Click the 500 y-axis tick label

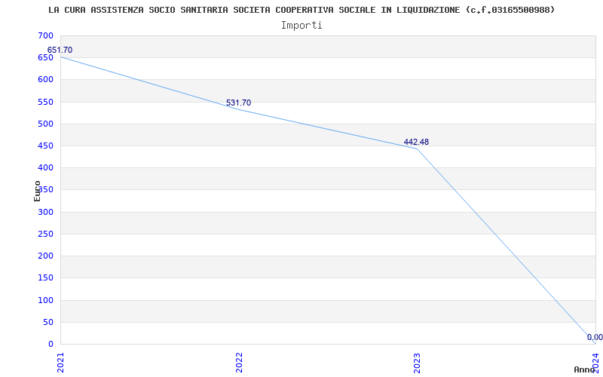coord(45,124)
